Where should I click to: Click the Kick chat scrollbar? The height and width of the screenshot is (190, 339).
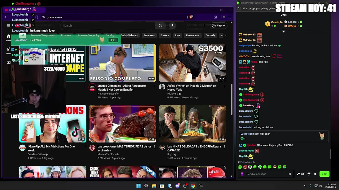[330, 154]
